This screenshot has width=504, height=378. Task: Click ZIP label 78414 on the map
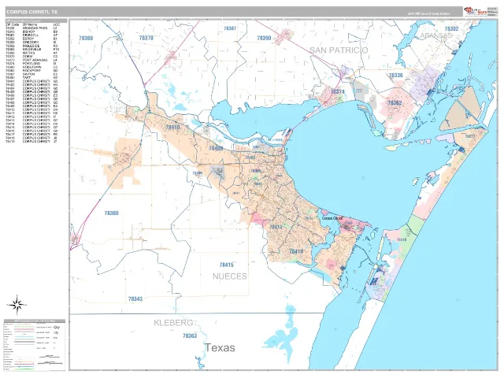coord(296,252)
